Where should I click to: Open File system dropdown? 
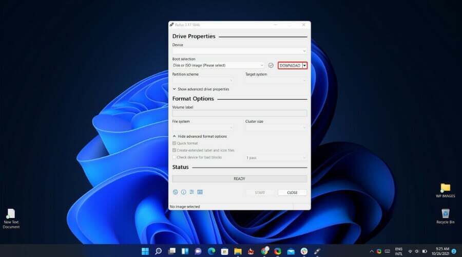pyautogui.click(x=203, y=127)
